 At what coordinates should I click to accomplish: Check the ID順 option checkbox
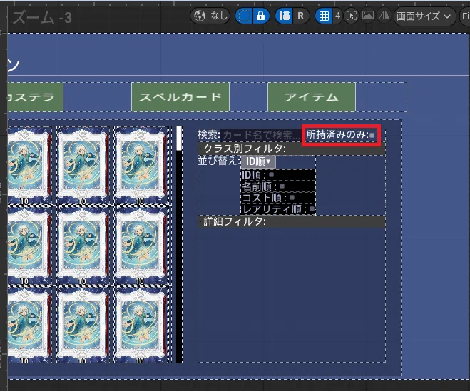(271, 175)
